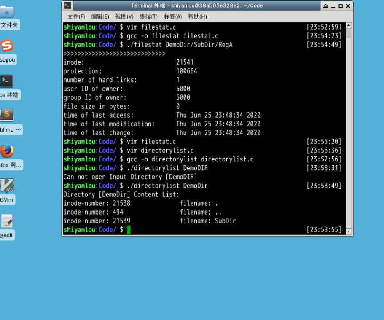Click 'number of hard links:' label
The width and height of the screenshot is (384, 320).
click(100, 80)
